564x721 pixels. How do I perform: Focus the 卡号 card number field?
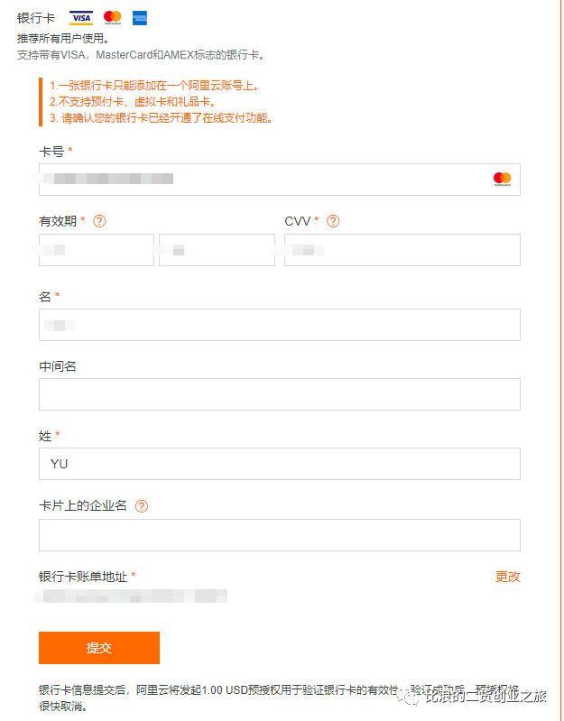coord(280,180)
